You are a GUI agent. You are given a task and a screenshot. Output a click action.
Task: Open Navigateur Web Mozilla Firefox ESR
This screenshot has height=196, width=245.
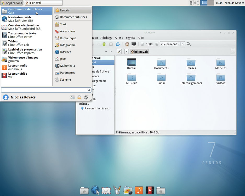coord(27,19)
